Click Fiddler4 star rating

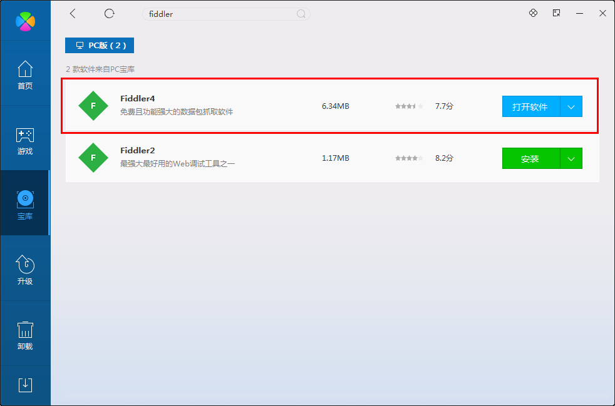tap(409, 106)
